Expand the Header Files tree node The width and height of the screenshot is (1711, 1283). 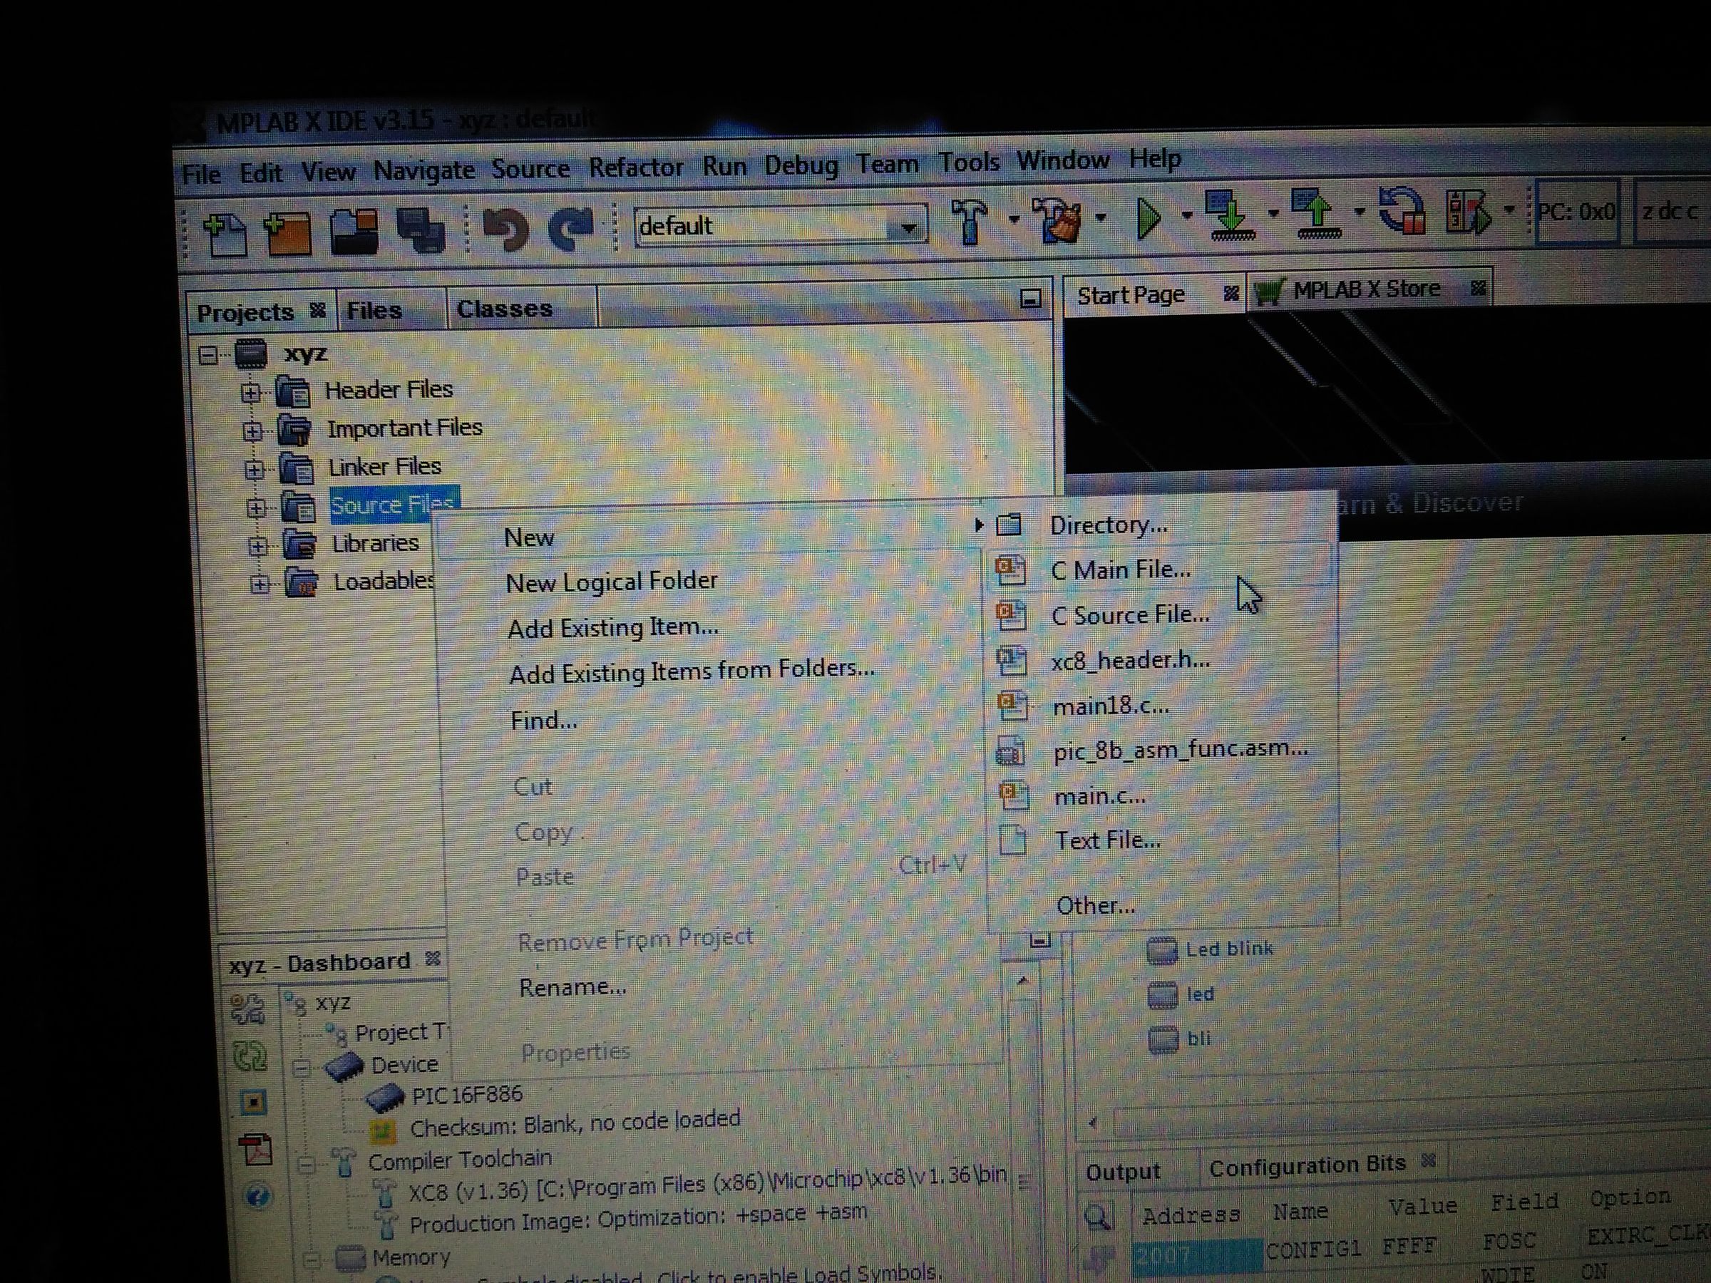(x=250, y=392)
